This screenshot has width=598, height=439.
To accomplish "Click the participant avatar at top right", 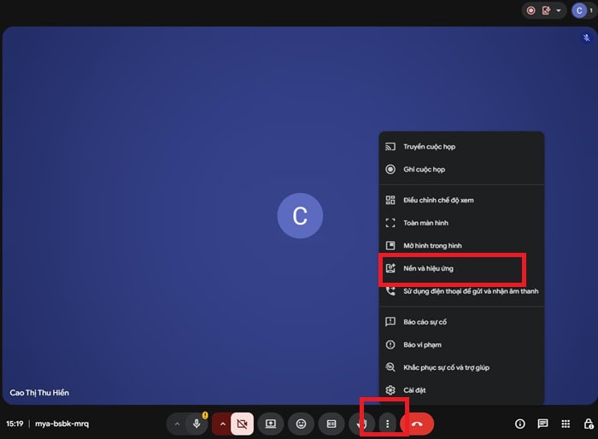I will pos(578,10).
